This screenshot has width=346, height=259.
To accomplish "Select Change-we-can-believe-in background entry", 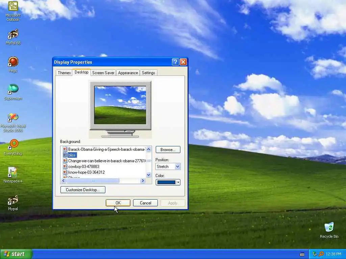I will point(107,161).
